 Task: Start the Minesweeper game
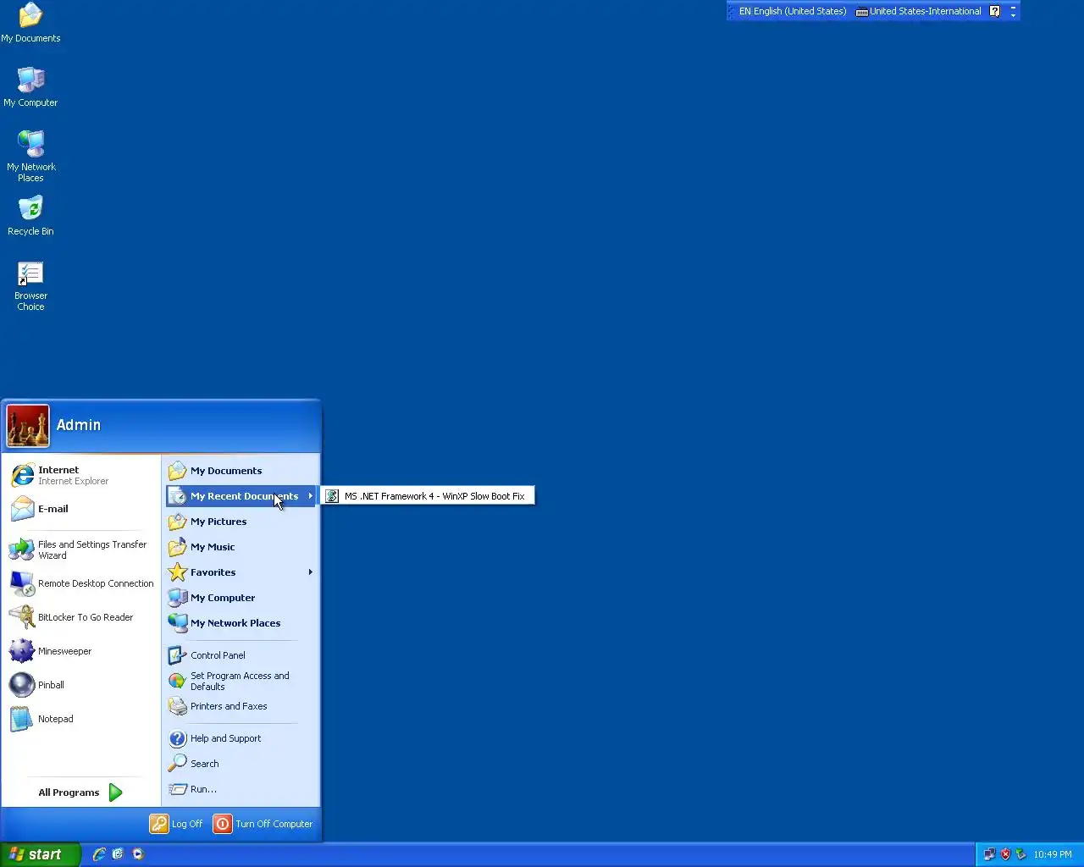(82, 651)
